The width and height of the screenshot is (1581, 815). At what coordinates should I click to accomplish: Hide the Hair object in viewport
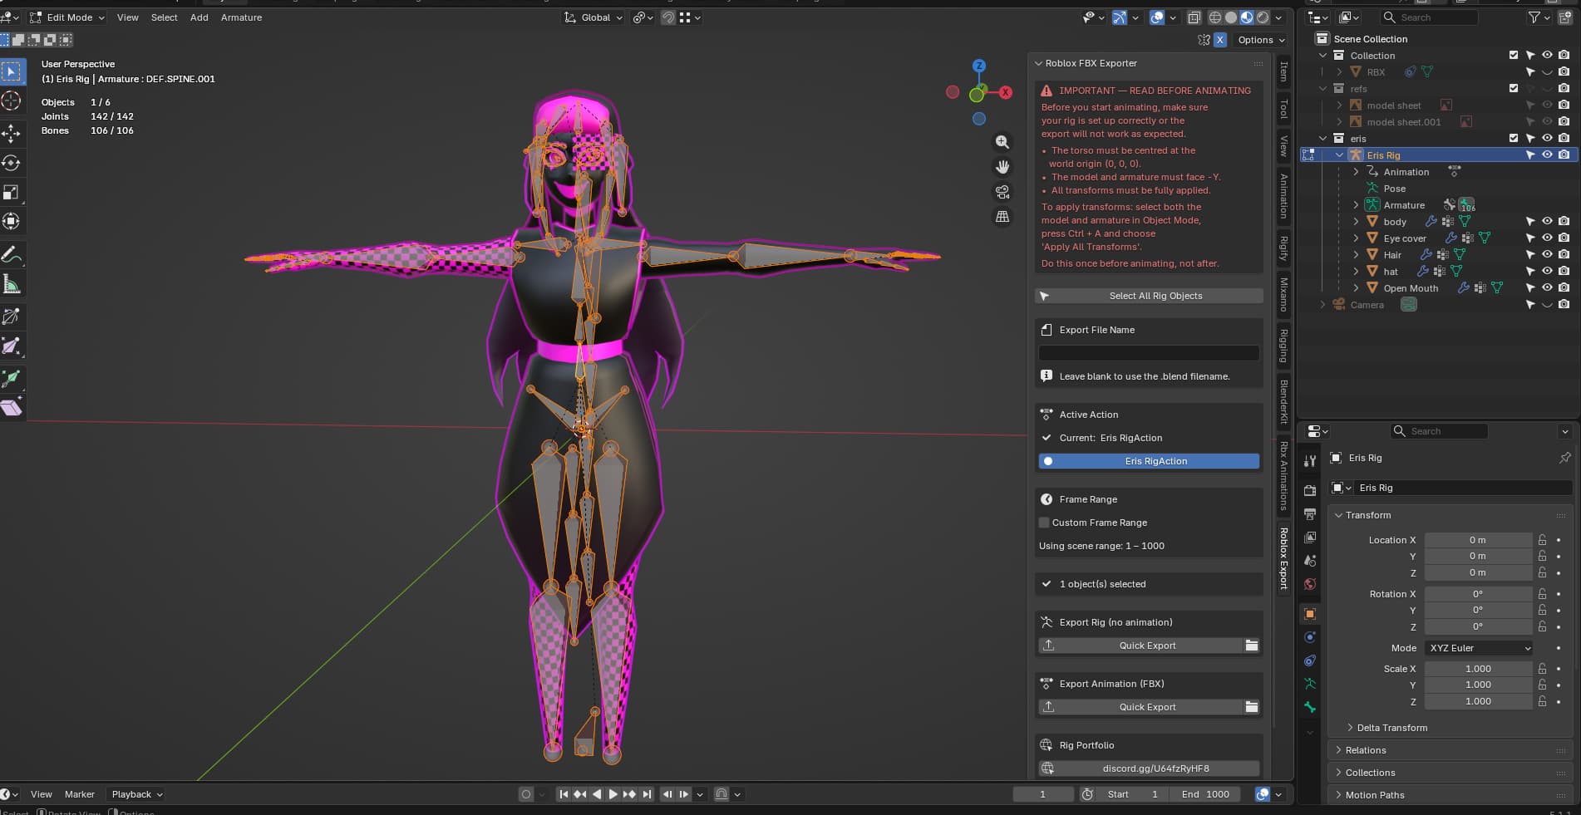tap(1547, 254)
